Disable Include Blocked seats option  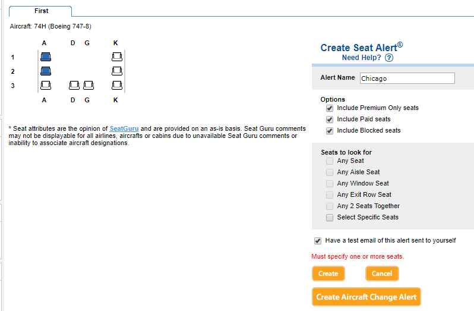330,131
